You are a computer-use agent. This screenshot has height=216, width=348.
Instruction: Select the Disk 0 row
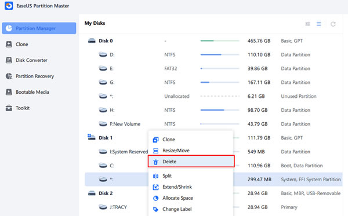213,41
